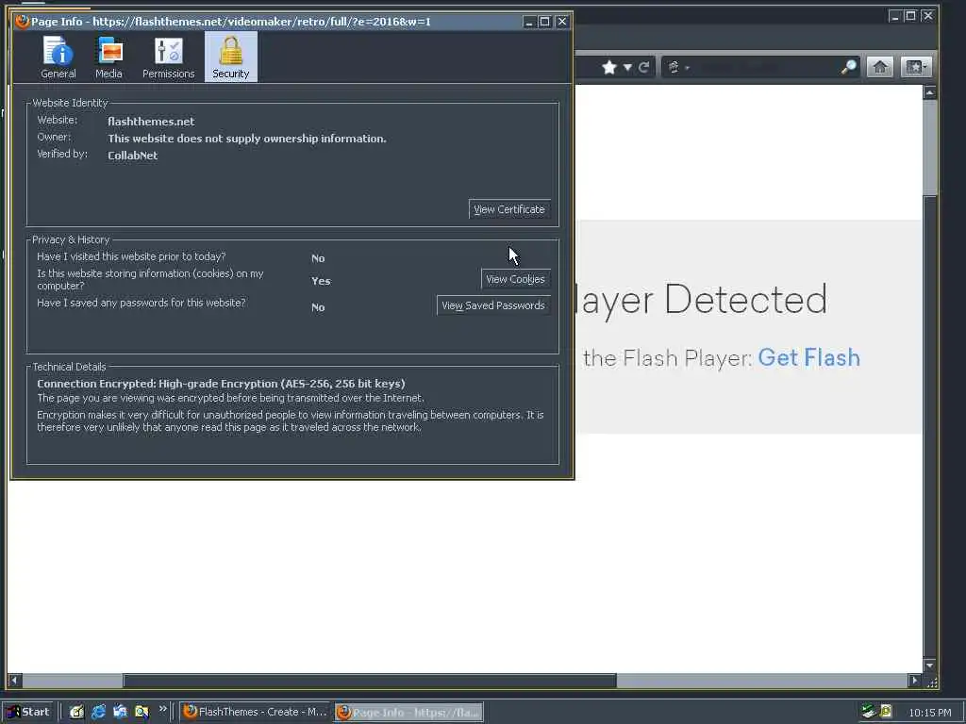
Task: Click the horizontal scrollbar thumb
Action: (x=370, y=681)
